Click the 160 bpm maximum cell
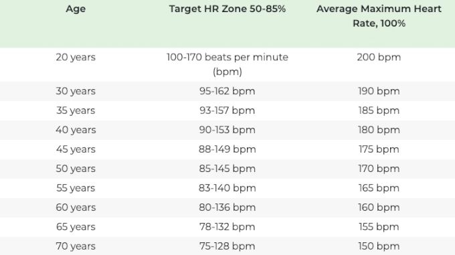The height and width of the screenshot is (255, 455). coord(379,207)
